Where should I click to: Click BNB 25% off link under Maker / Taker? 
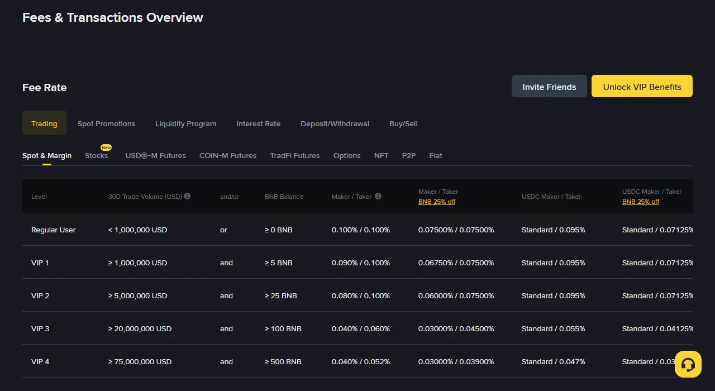click(437, 202)
